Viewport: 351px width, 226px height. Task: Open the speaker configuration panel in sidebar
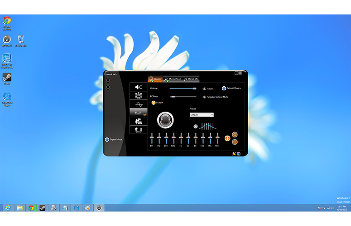(x=138, y=95)
